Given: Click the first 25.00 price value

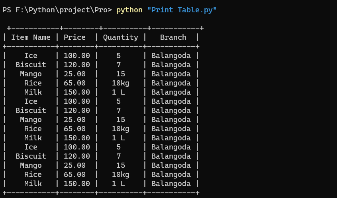Looking at the screenshot, I should 74,74.
